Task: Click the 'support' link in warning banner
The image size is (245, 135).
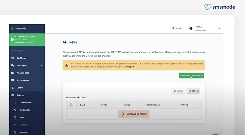Action: [130, 67]
